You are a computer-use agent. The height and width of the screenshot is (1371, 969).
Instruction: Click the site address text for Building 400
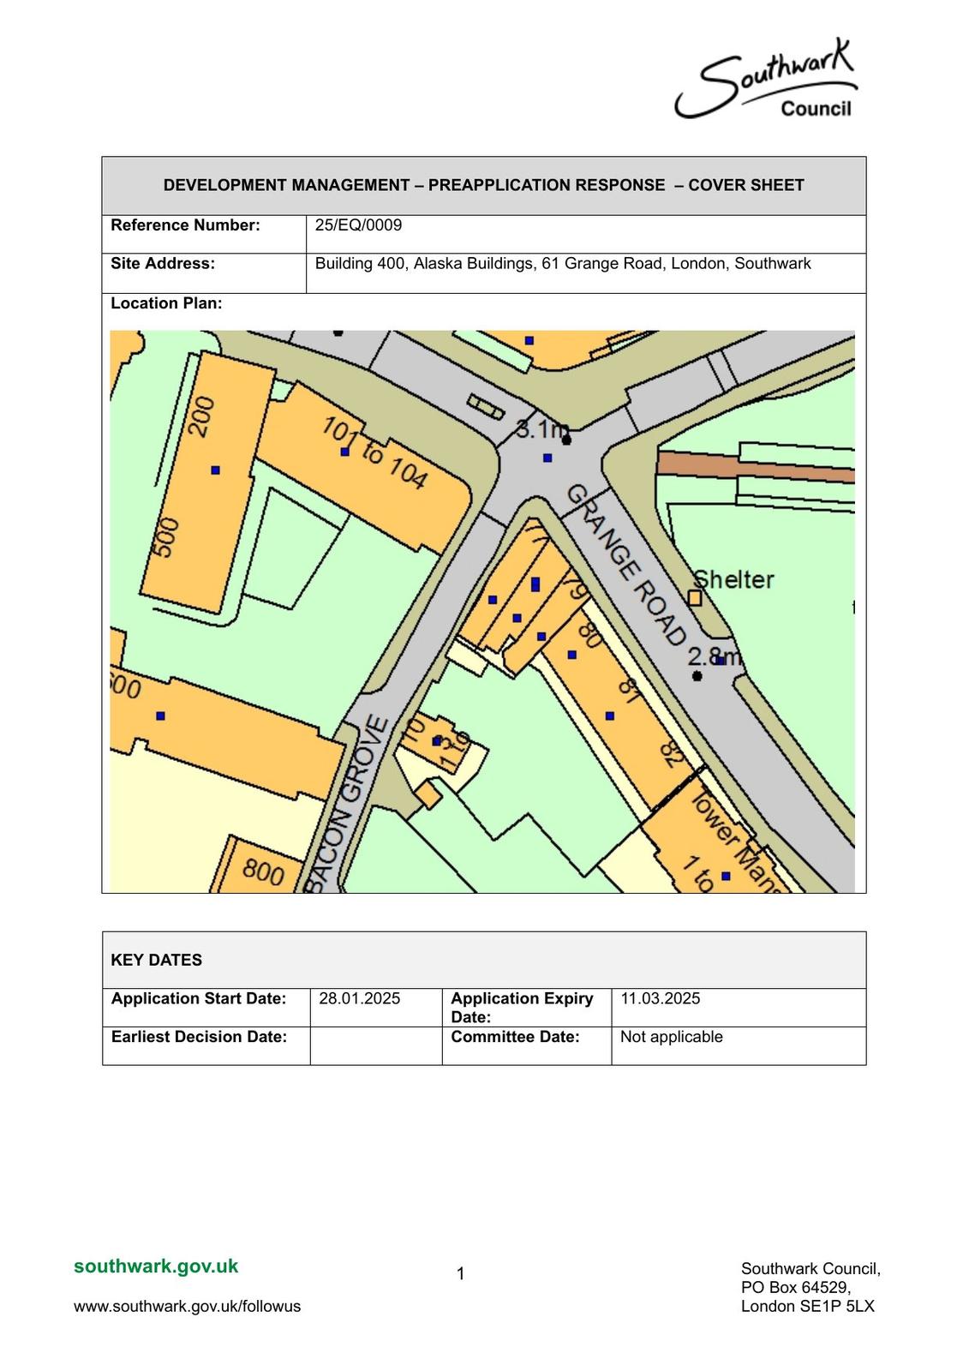click(562, 264)
